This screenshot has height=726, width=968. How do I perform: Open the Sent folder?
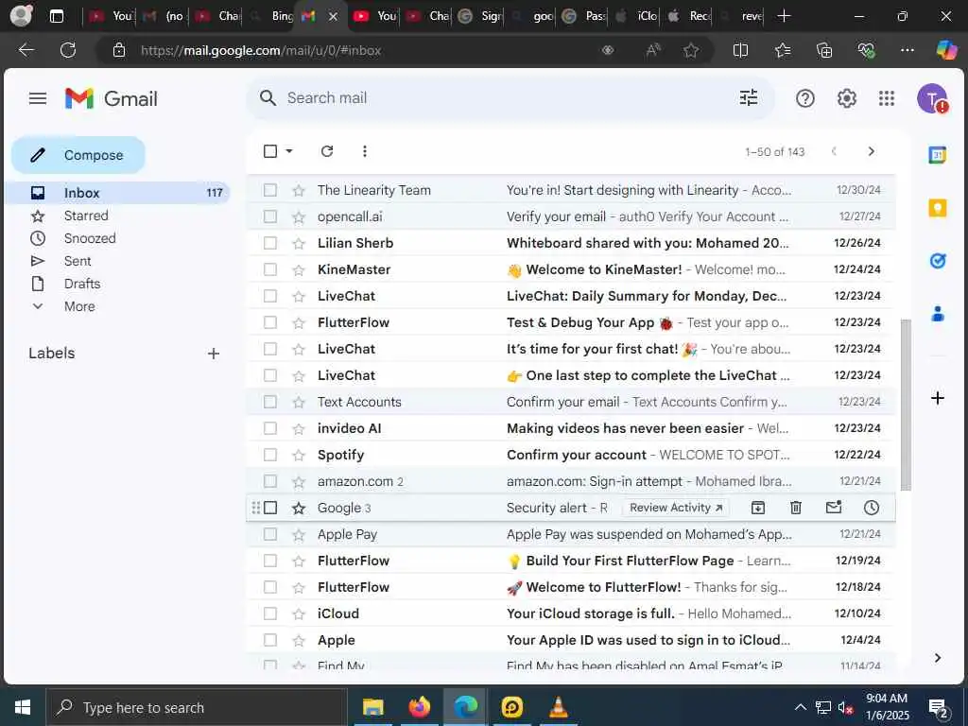click(x=78, y=261)
